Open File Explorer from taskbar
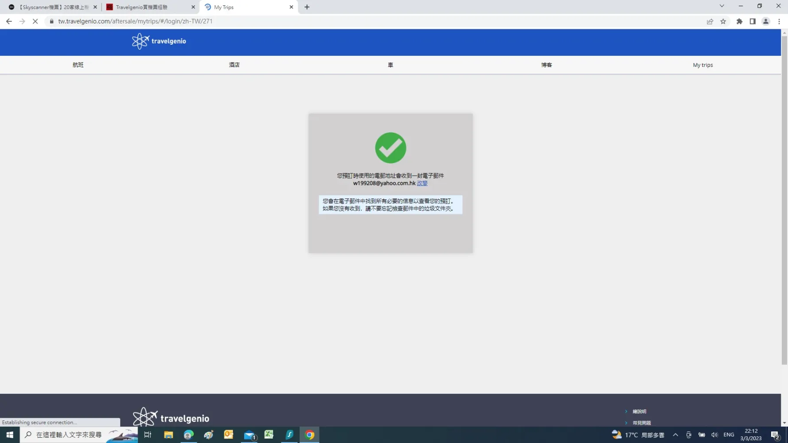Image resolution: width=788 pixels, height=443 pixels. [168, 435]
